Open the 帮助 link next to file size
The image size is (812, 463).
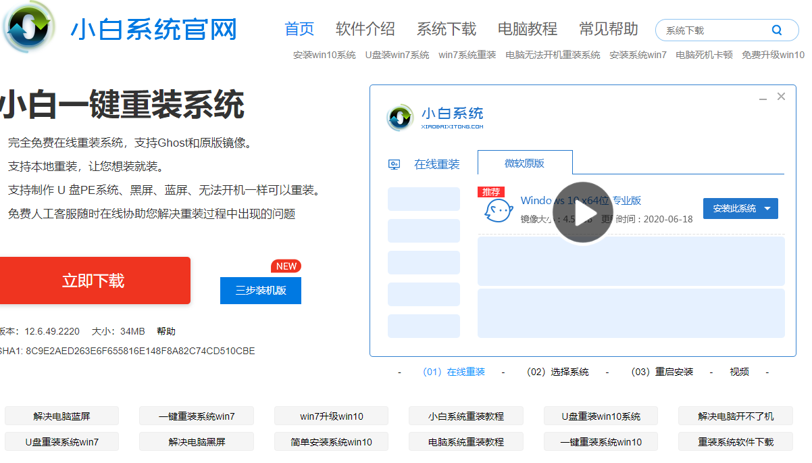pos(166,331)
